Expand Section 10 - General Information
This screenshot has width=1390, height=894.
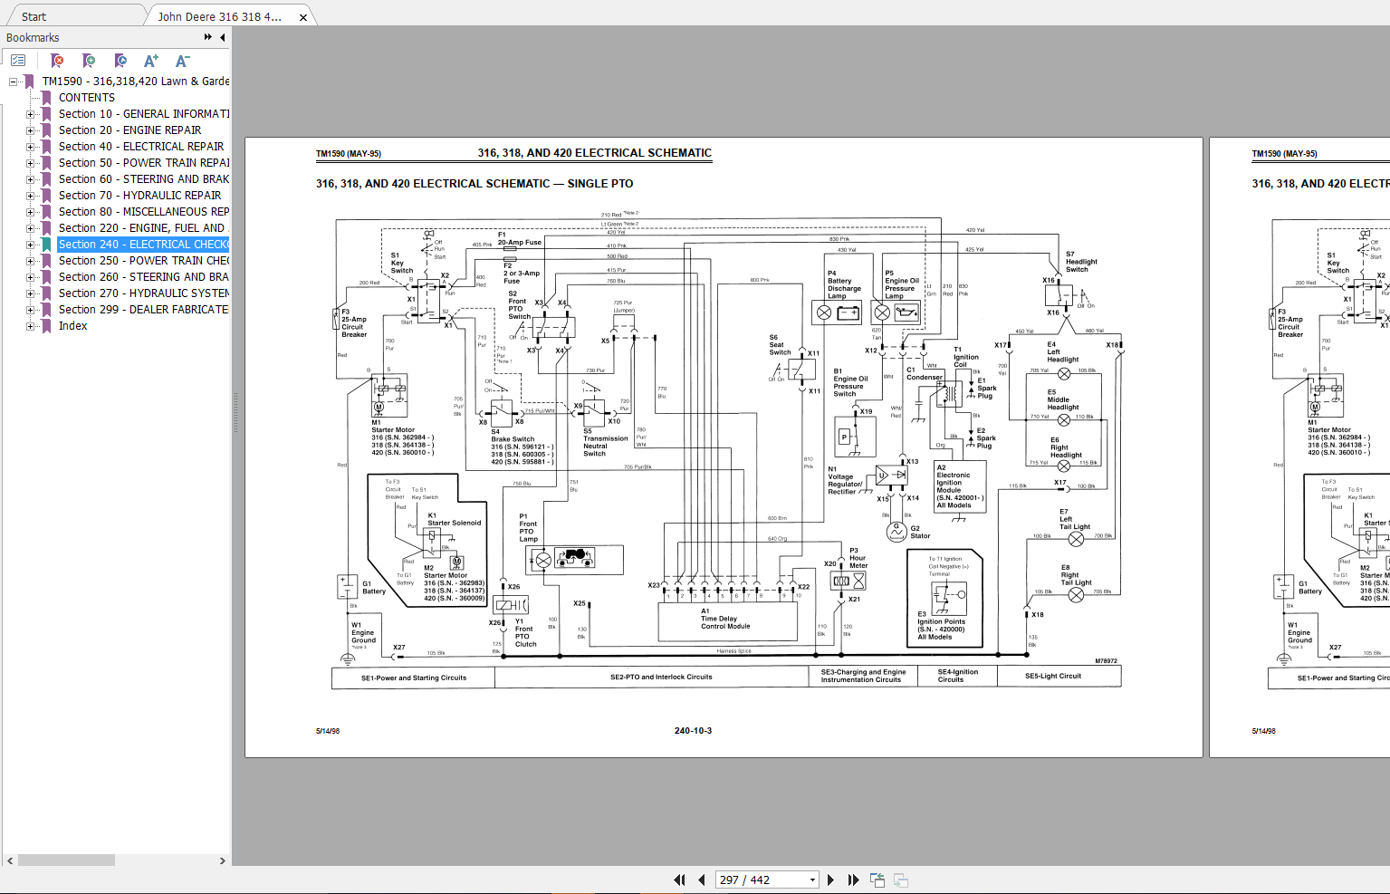30,114
